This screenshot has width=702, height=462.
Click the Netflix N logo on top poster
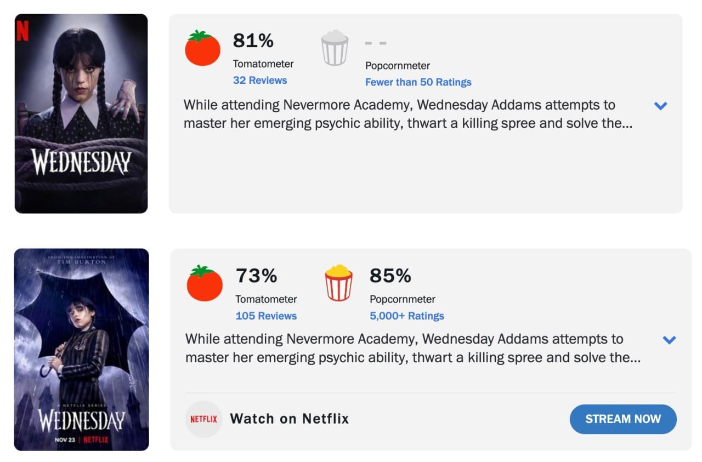click(x=22, y=31)
